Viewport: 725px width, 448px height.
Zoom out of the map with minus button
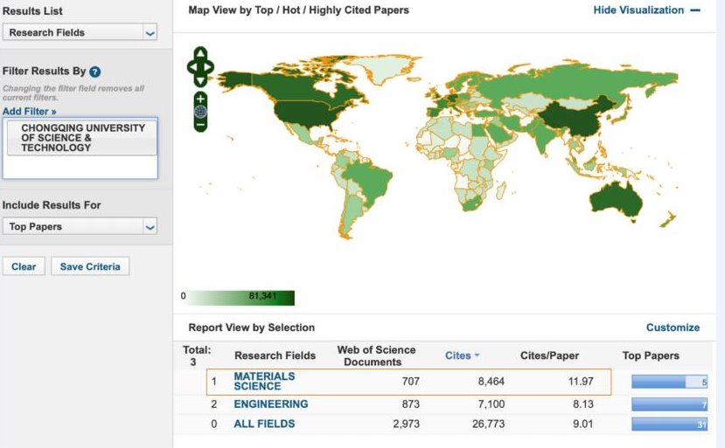pos(200,125)
